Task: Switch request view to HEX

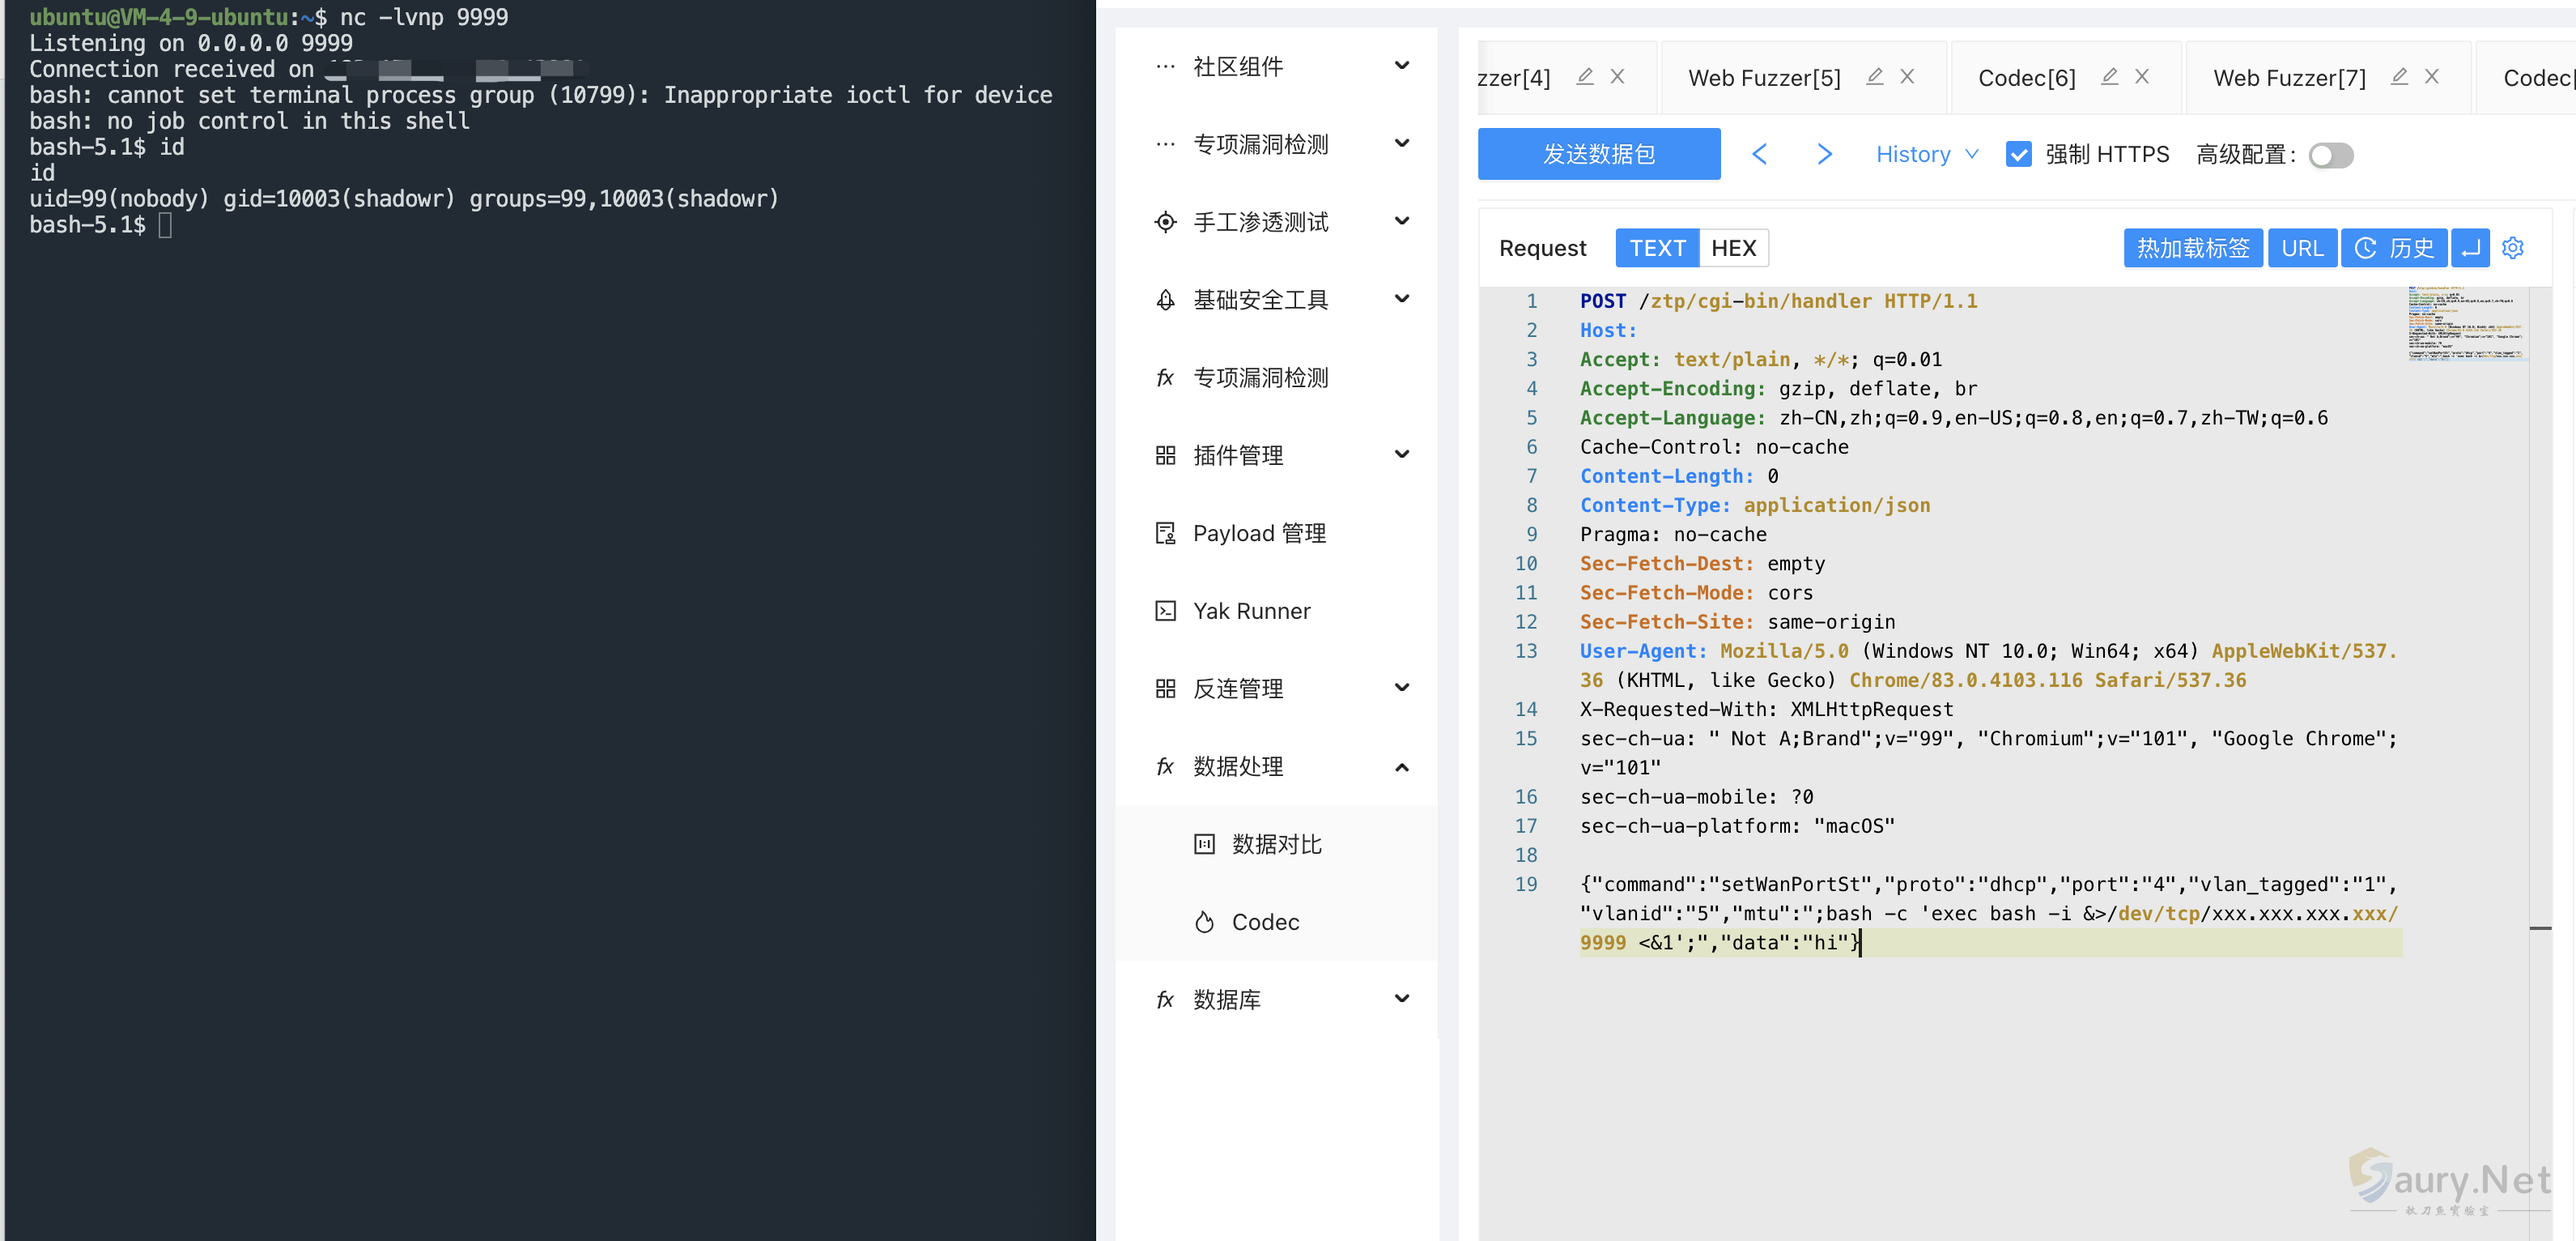Action: pos(1733,248)
